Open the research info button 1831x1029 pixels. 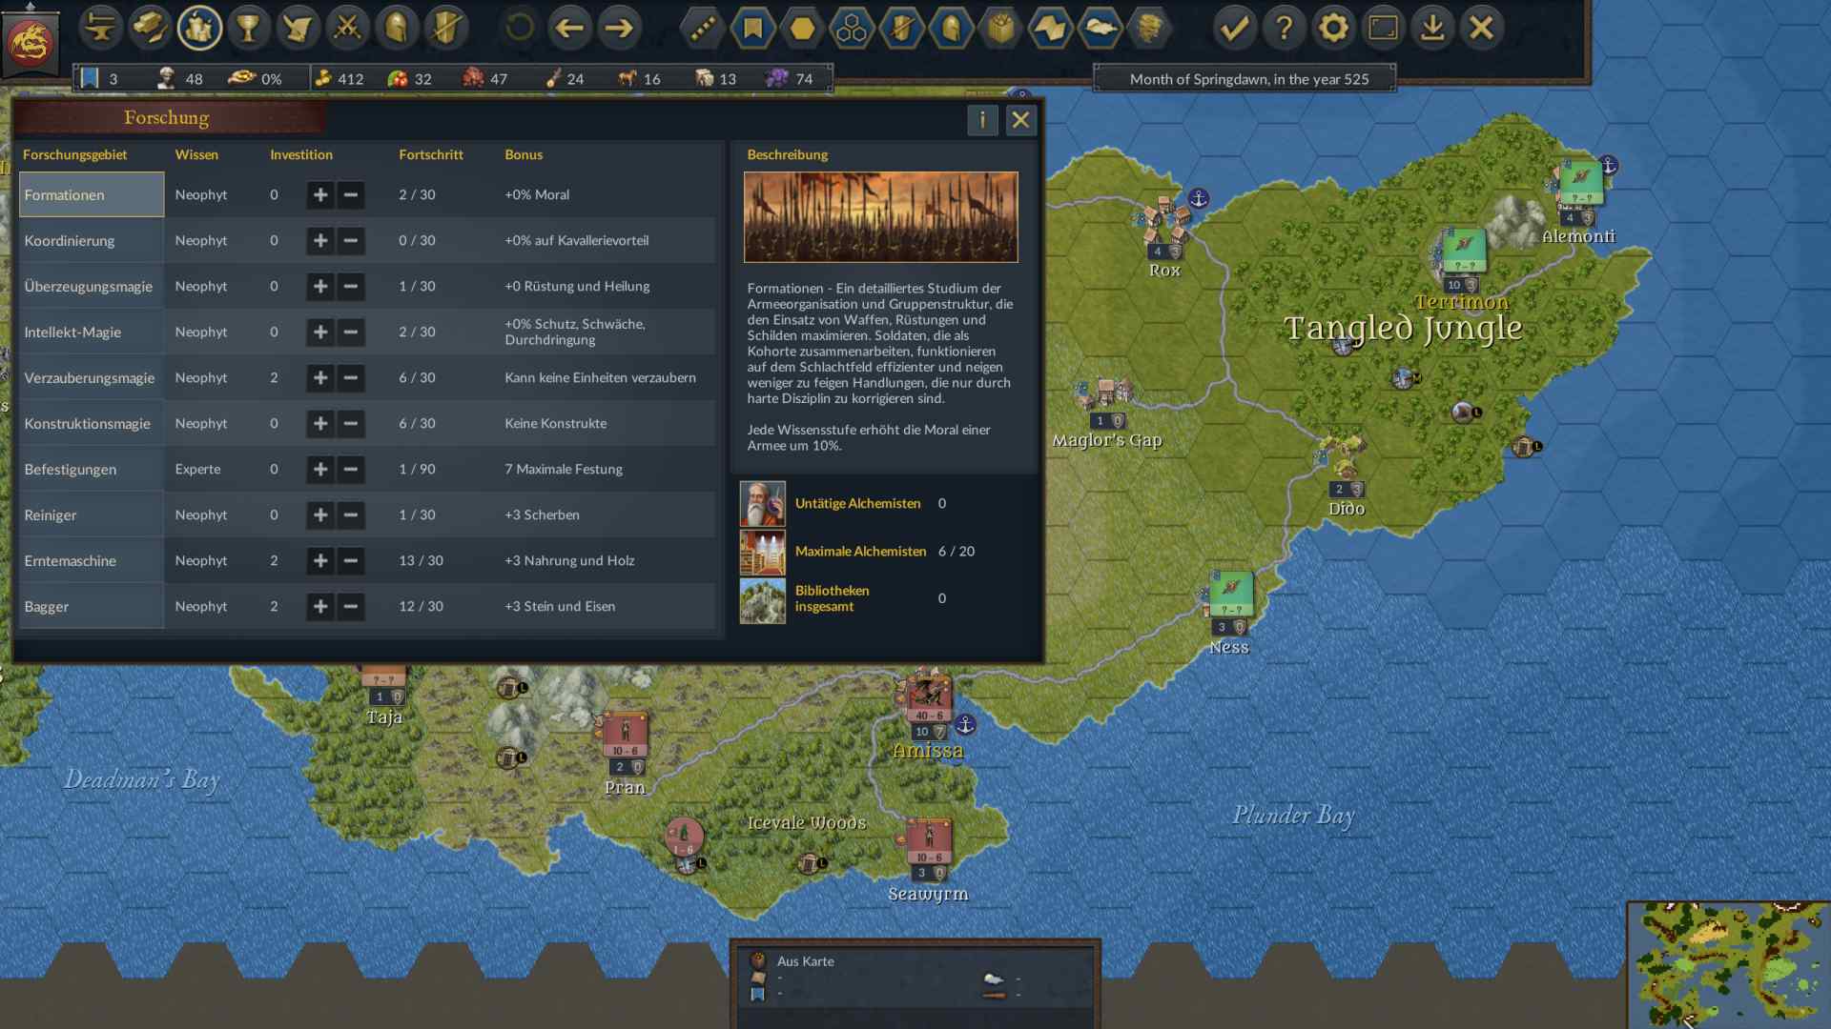982,120
